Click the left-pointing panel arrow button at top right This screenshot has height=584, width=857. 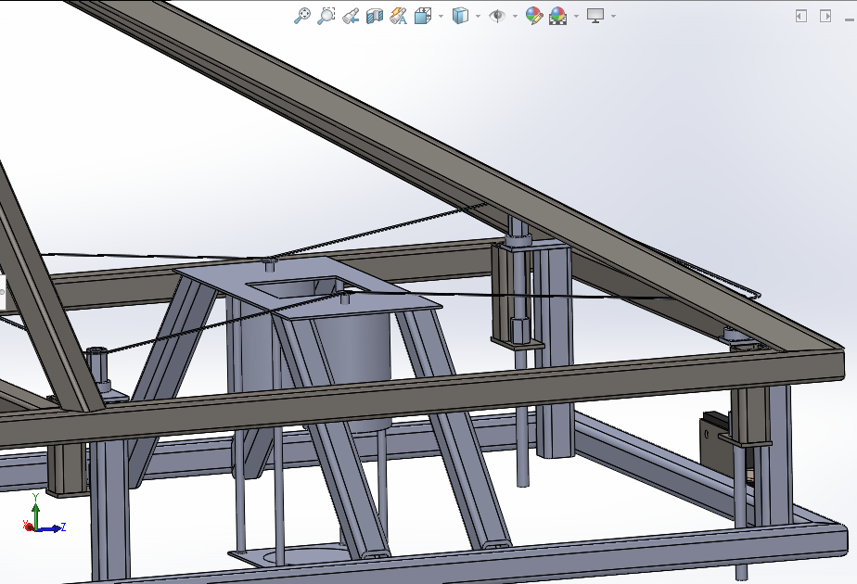point(800,16)
